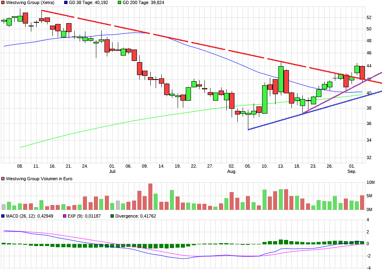Click the 10M label on the volume axis

click(x=370, y=183)
